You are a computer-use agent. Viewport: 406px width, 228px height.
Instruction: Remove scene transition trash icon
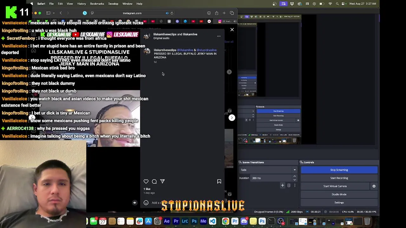289,186
